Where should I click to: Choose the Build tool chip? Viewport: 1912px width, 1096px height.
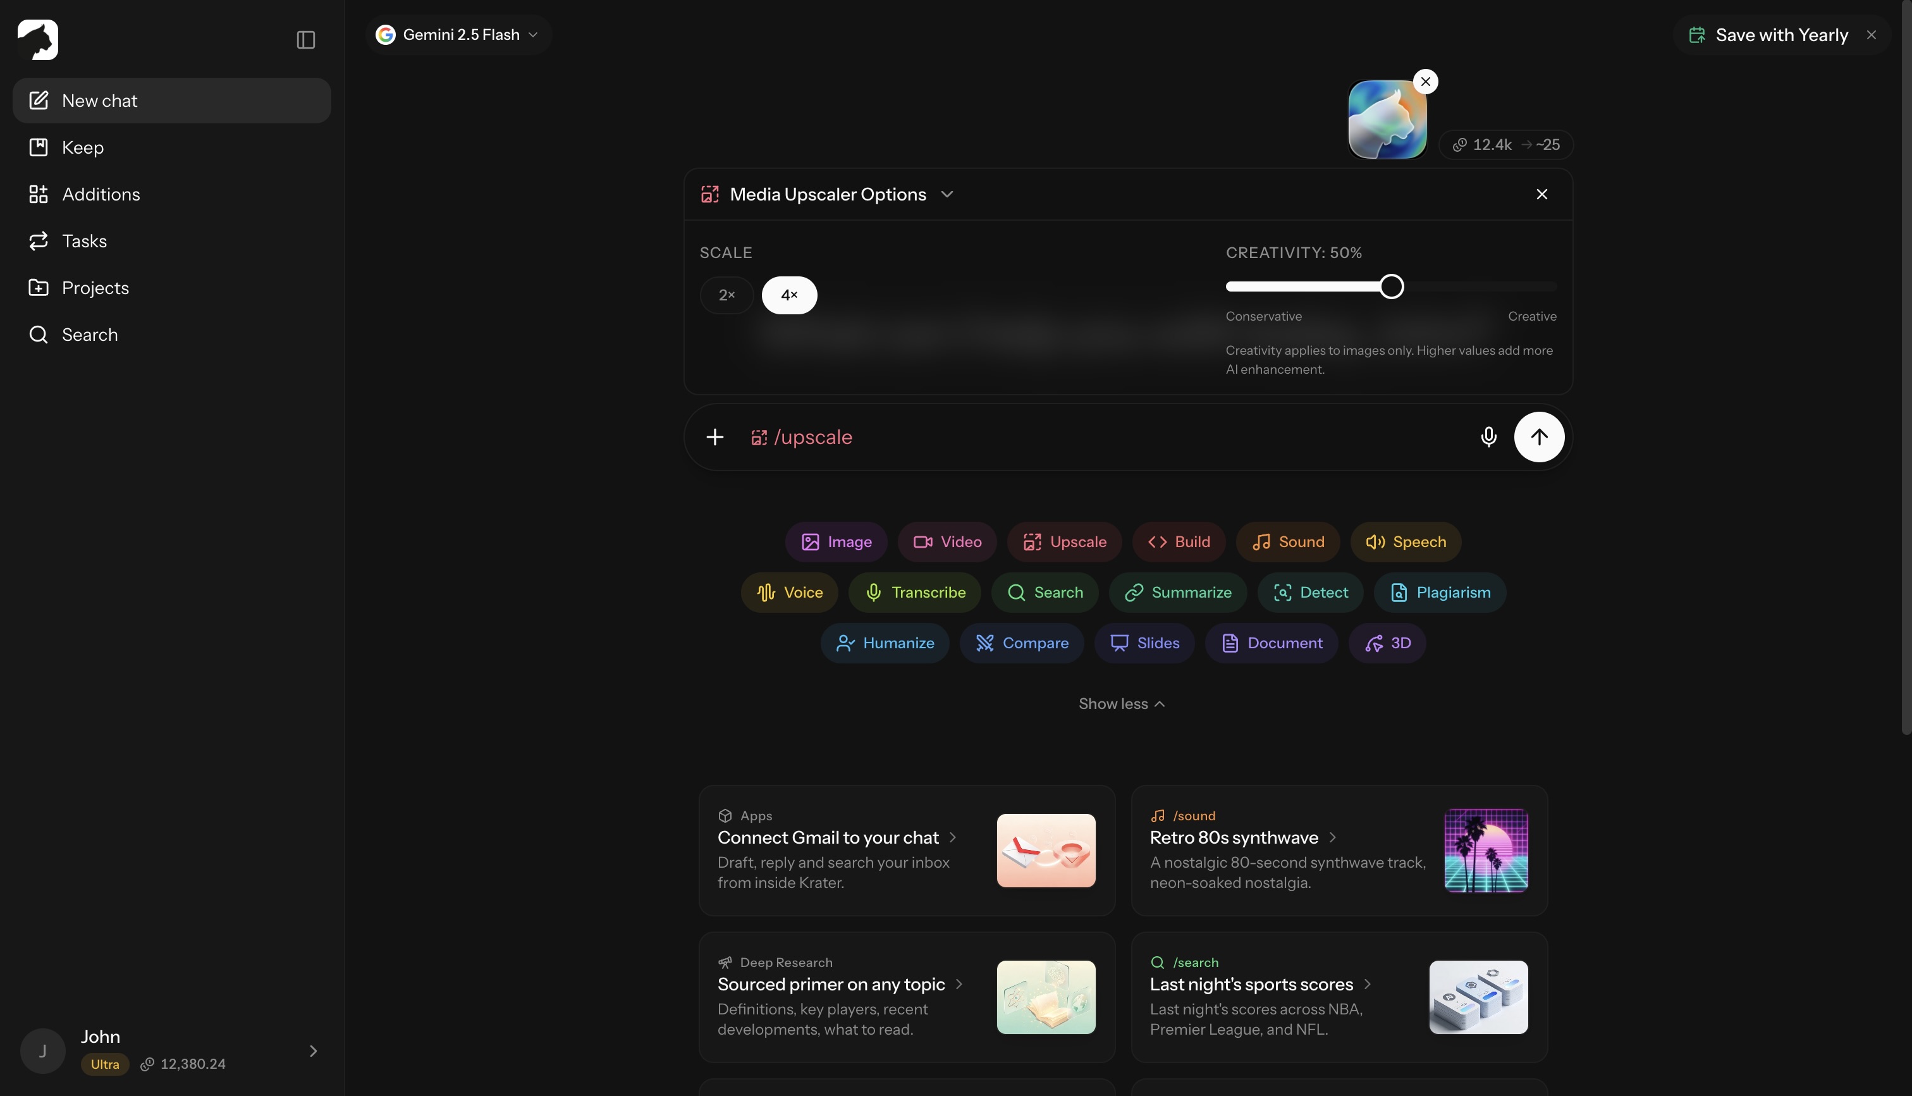tap(1179, 542)
